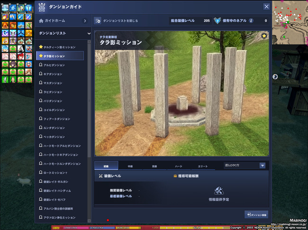Click the 総合装備レベル value 205

point(207,21)
